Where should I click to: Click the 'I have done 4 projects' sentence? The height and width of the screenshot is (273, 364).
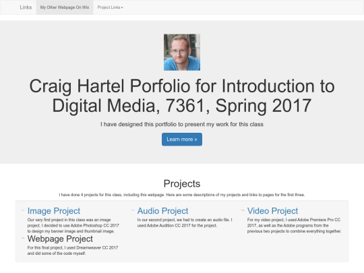coord(182,195)
